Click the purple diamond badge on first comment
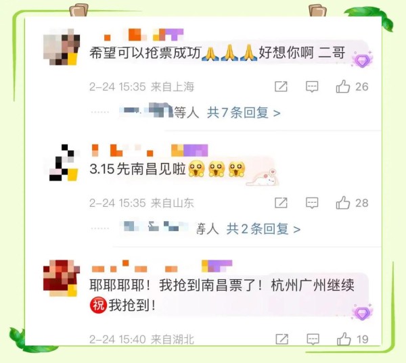Image resolution: width=406 pixels, height=363 pixels. pos(362,59)
